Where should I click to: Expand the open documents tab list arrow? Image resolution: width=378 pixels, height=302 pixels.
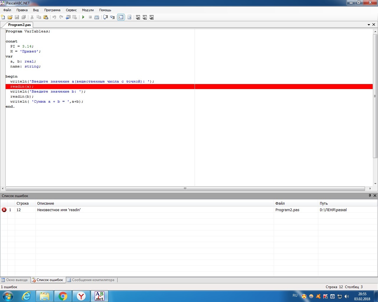pyautogui.click(x=369, y=25)
